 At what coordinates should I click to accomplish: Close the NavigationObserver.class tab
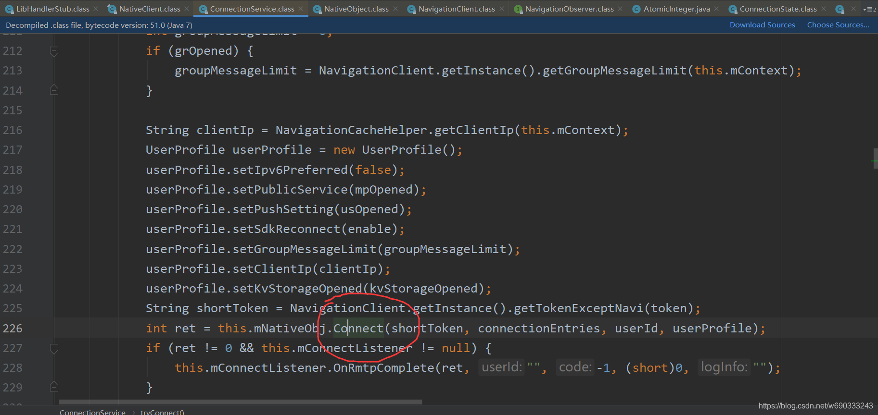[x=620, y=9]
